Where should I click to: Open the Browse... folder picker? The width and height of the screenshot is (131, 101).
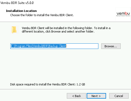point(111,46)
